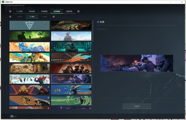Select the locked blue gingerbread banner
The image size is (186, 120).
pos(71,90)
